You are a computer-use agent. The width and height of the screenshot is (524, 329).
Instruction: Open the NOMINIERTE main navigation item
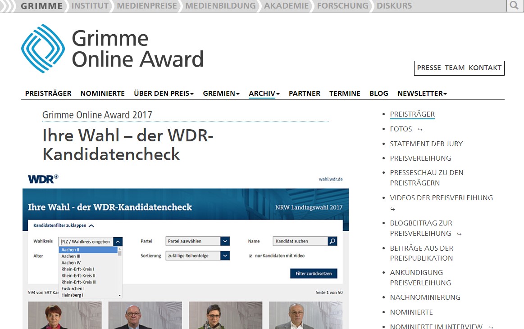103,94
